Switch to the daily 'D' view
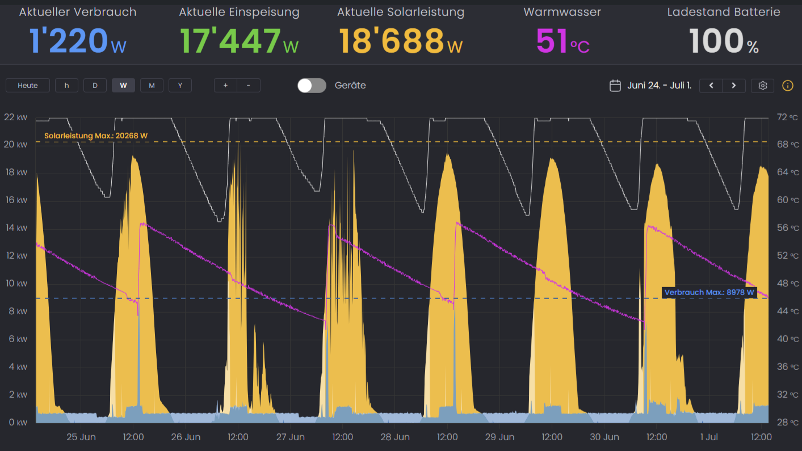802x451 pixels. (95, 85)
